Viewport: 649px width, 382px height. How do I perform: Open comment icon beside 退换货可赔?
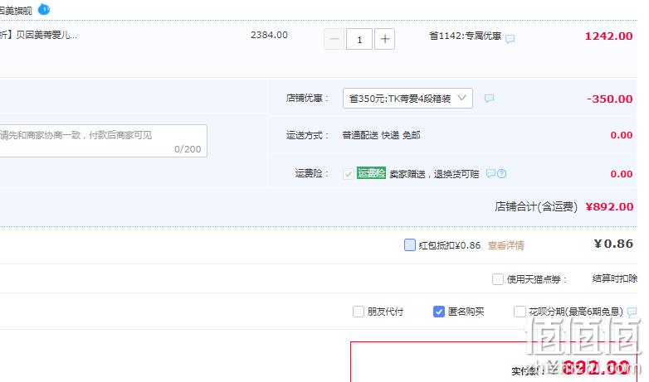(x=490, y=173)
